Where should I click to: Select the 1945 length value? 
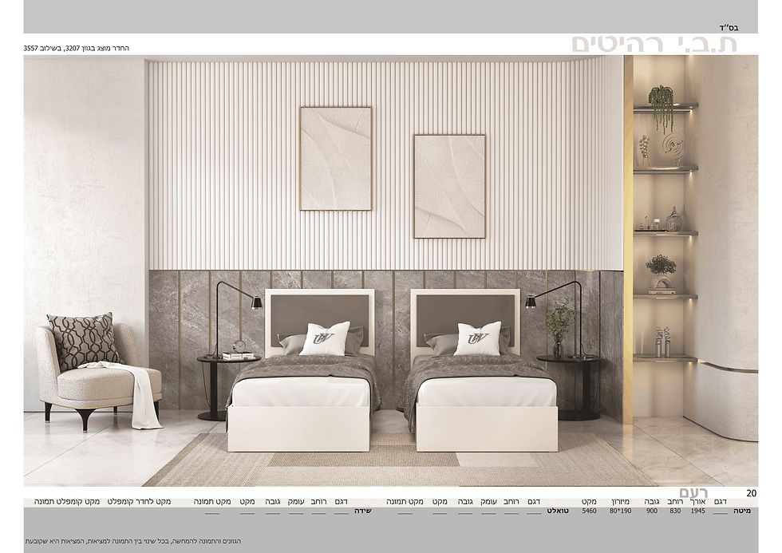coord(697,512)
